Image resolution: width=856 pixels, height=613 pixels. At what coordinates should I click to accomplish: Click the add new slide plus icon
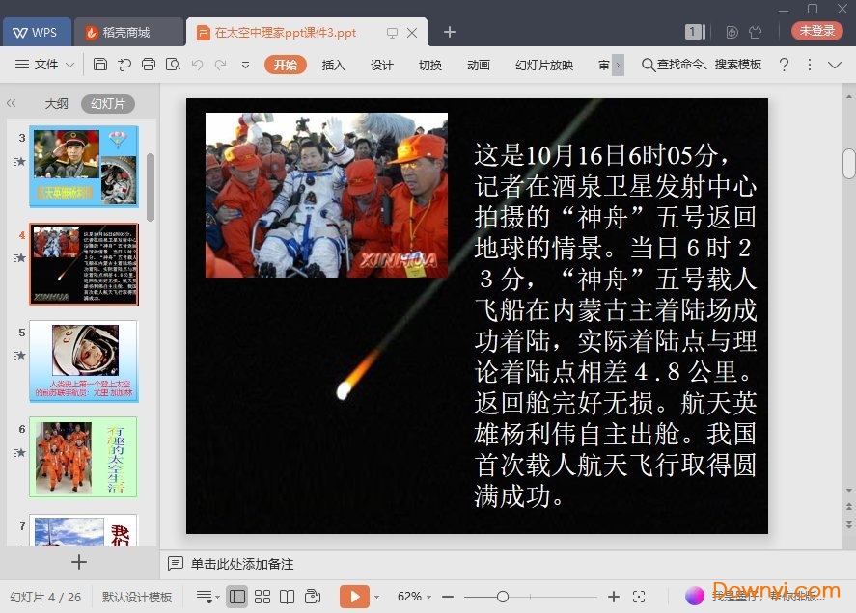pos(79,562)
